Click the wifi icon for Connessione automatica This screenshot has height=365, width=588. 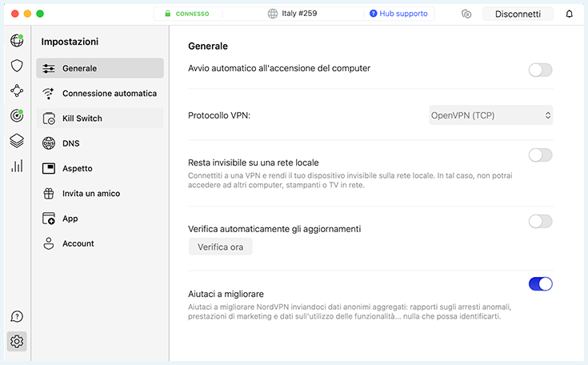[x=48, y=94]
